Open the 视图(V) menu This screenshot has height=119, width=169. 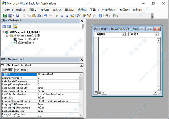[33, 10]
